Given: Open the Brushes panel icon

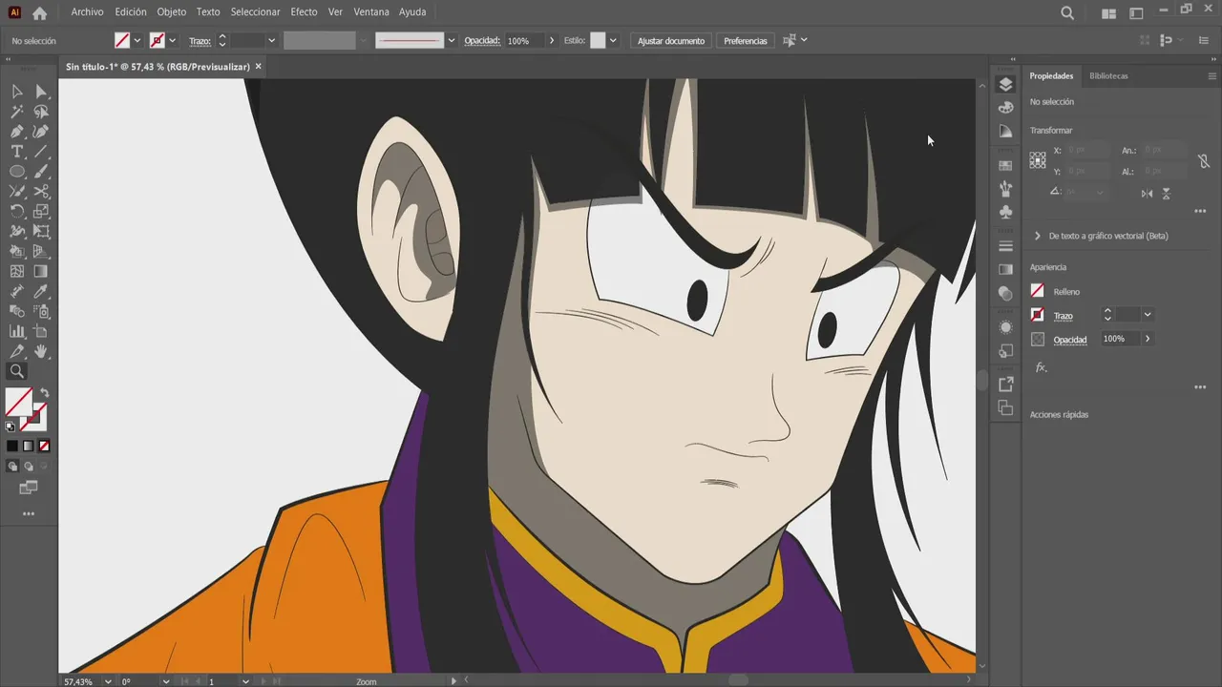Looking at the screenshot, I should point(1005,189).
